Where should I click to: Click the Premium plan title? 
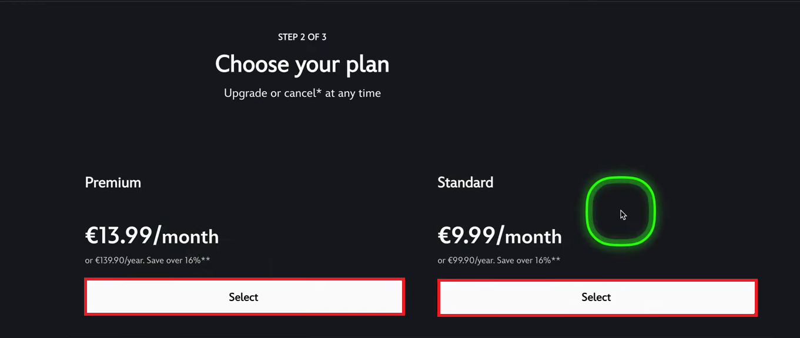pyautogui.click(x=113, y=182)
